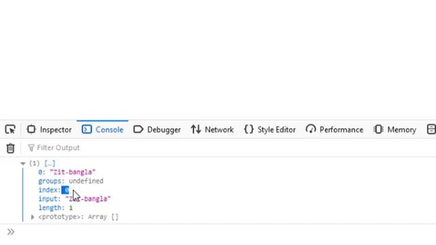
Task: Select the length: 1 row
Action: [x=56, y=208]
